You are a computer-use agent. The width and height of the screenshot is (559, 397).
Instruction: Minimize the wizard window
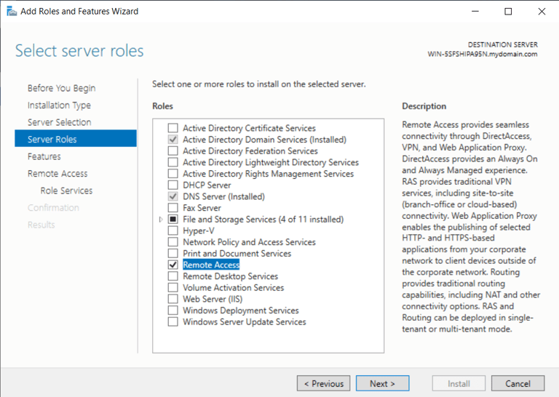[475, 12]
